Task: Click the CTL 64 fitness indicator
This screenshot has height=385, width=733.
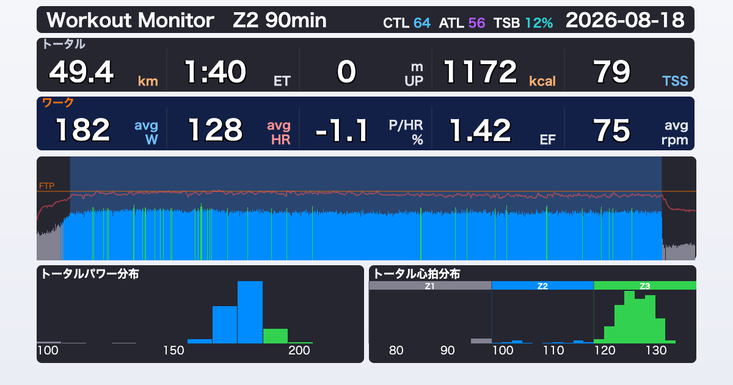Action: point(407,23)
